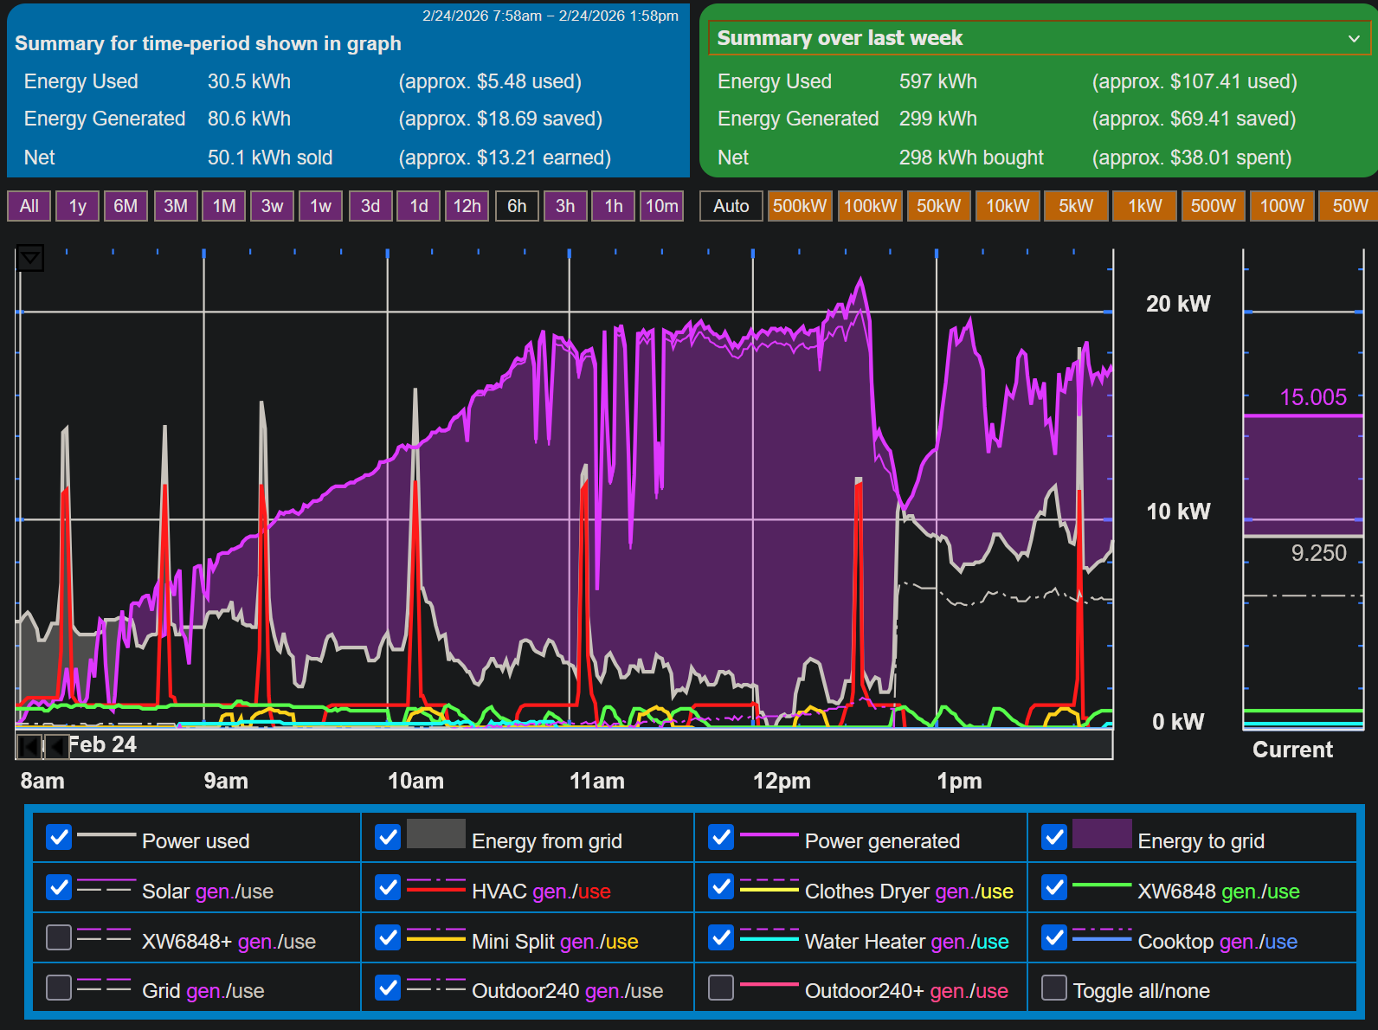Screen dimensions: 1378x1030
Task: Jump to the earliest data with skip-to-start arrow
Action: (x=29, y=745)
